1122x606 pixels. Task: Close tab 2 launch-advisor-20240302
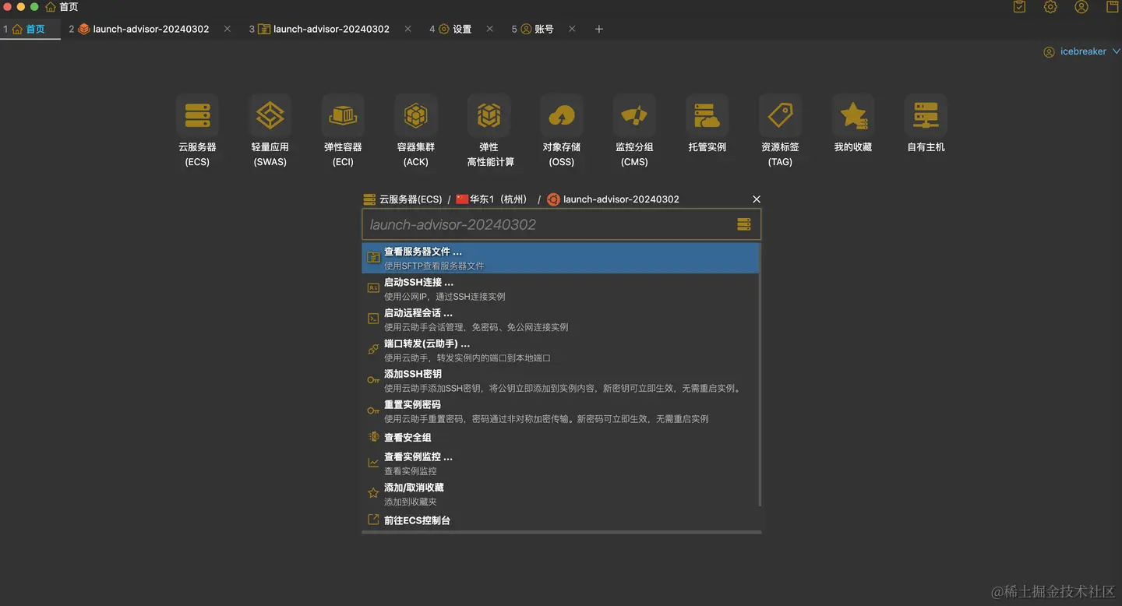pos(228,29)
